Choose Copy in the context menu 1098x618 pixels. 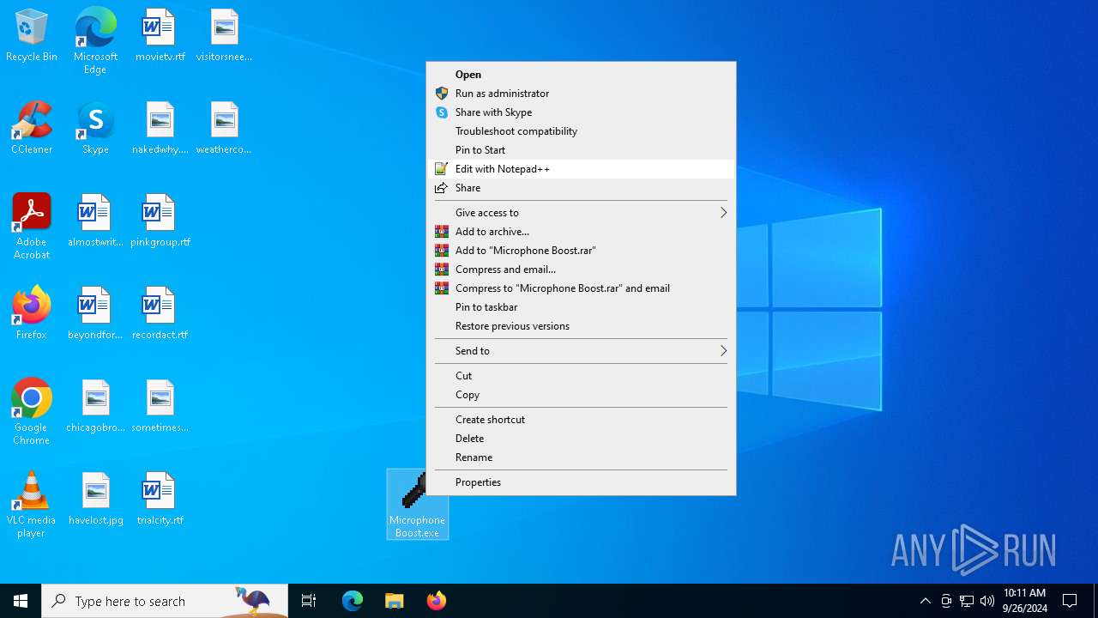(x=581, y=395)
